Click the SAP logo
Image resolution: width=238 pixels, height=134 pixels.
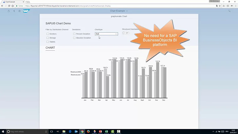(26, 11)
